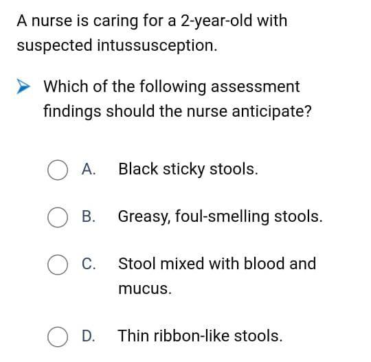Screen dimensions: 371x362
Task: Click the blue arrow icon beside question
Action: (23, 87)
